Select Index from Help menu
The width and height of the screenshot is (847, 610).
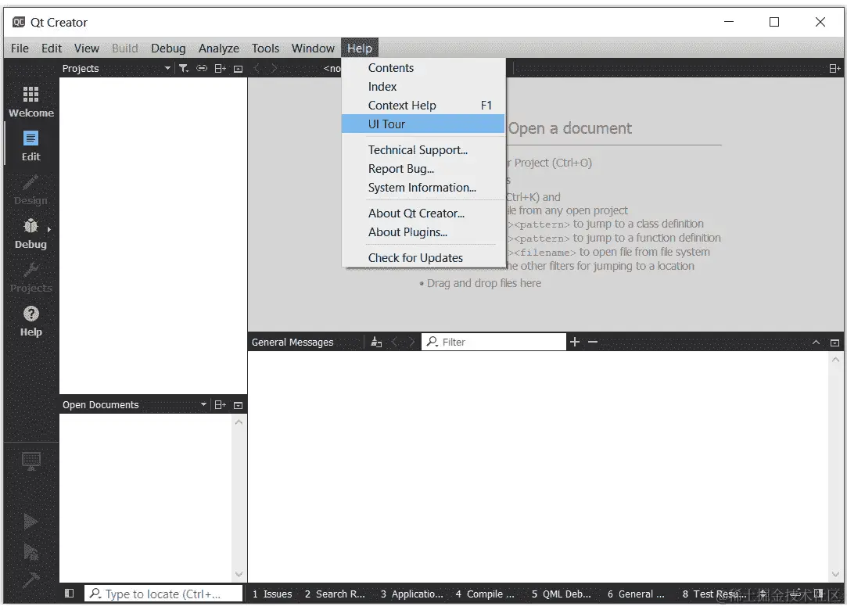coord(423,87)
